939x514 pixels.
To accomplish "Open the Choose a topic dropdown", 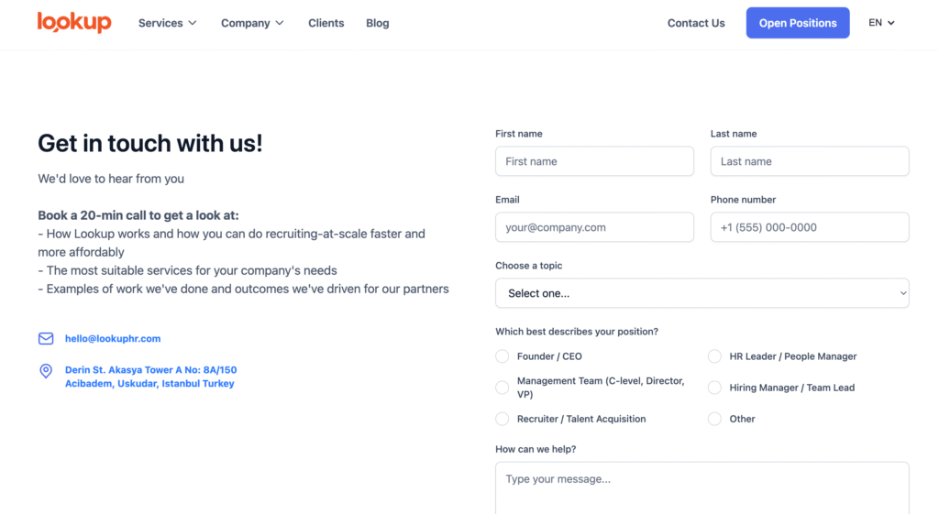I will [701, 293].
